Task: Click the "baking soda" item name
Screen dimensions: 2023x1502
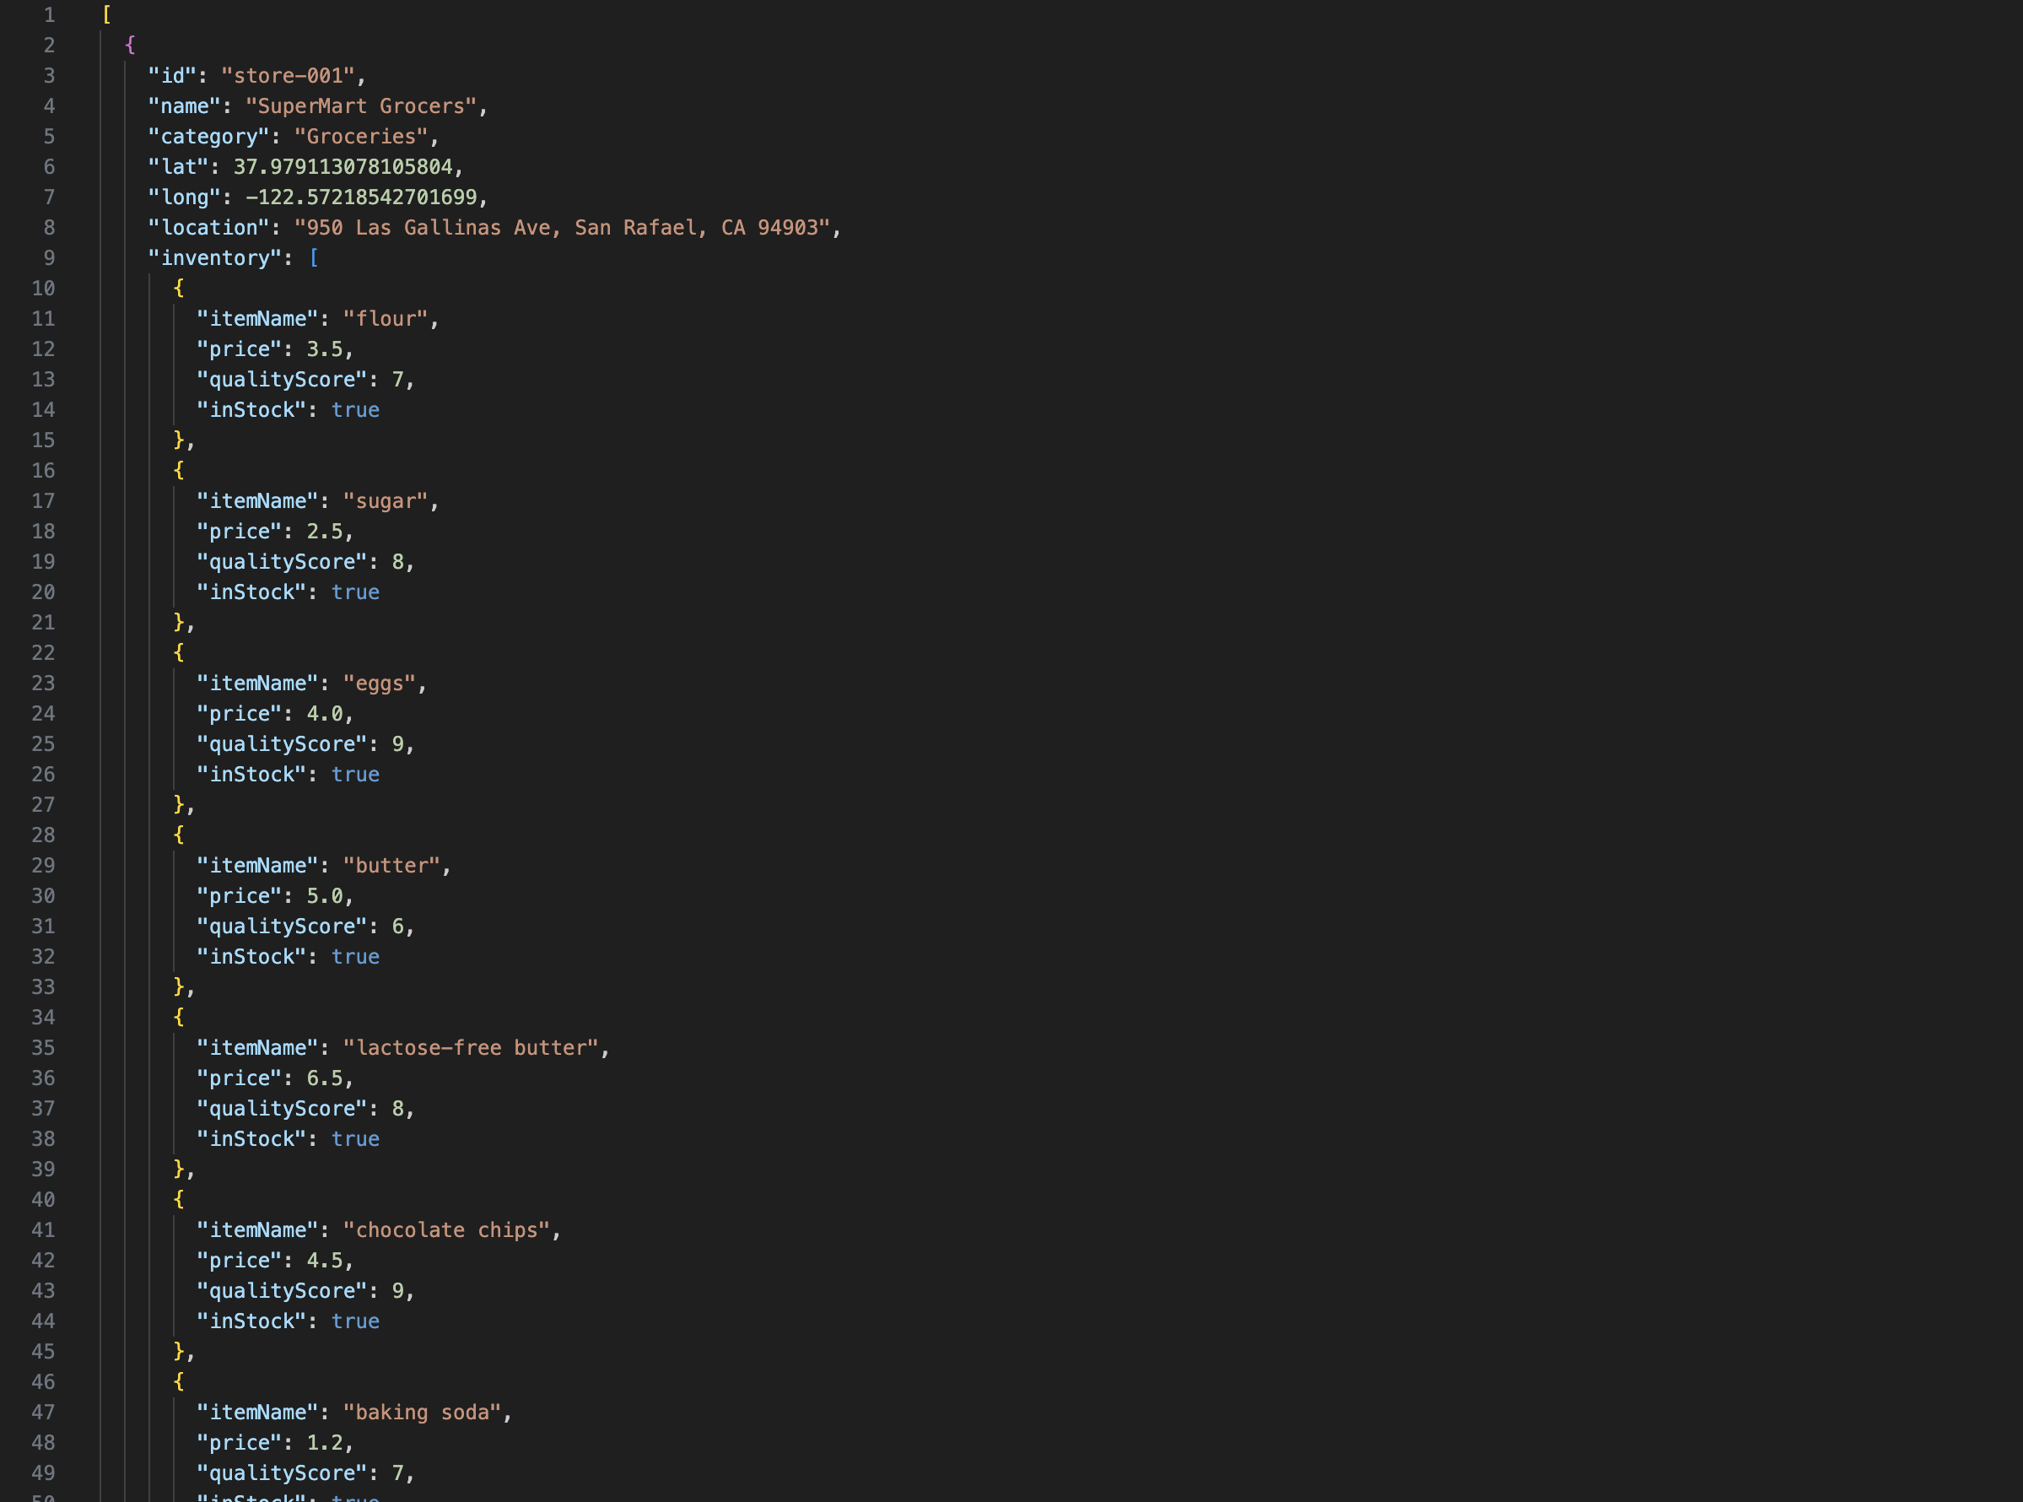Action: click(422, 1412)
